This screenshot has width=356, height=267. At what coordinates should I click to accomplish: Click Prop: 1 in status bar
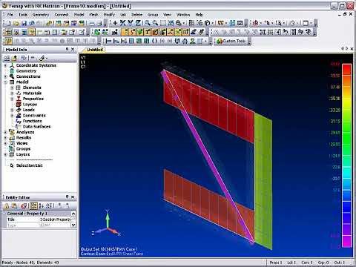click(276, 263)
